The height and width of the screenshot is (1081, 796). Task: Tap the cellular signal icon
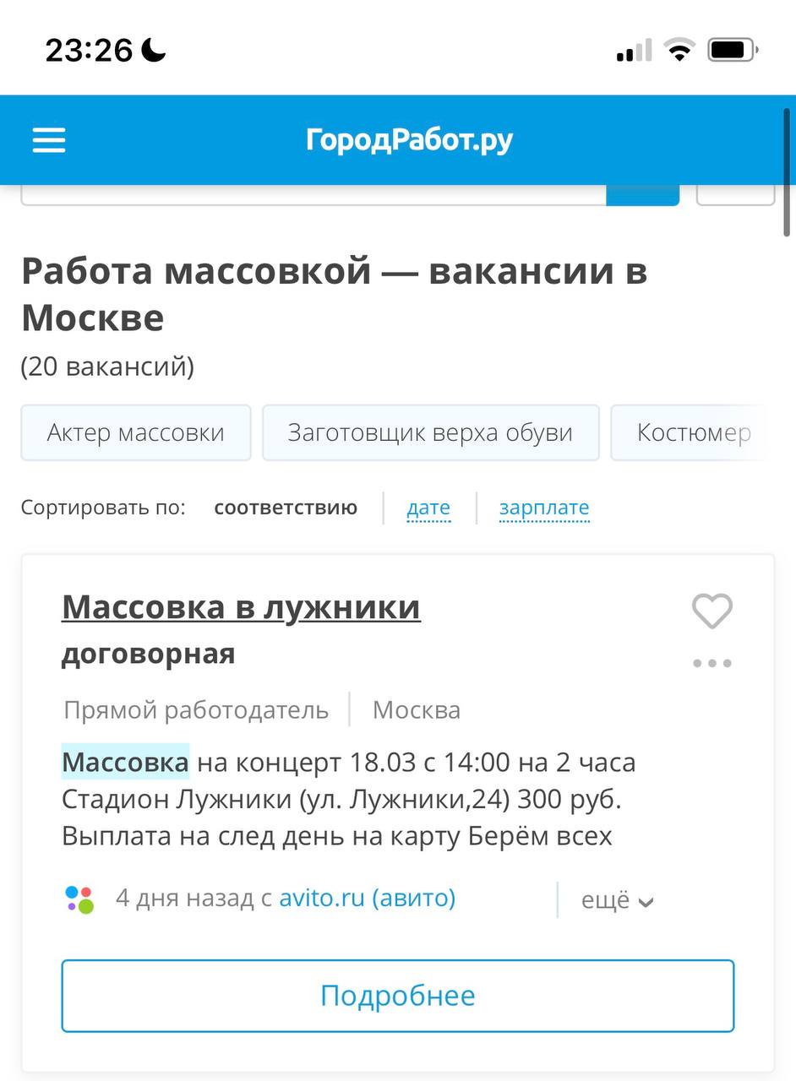[634, 51]
